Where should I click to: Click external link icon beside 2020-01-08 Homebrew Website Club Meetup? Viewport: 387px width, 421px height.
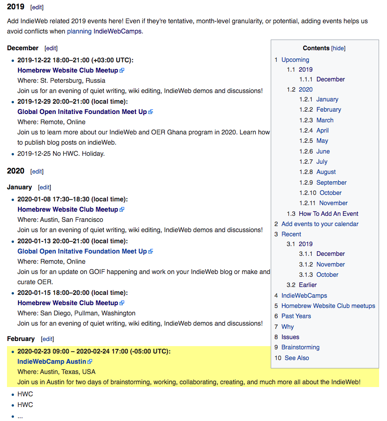pos(122,209)
